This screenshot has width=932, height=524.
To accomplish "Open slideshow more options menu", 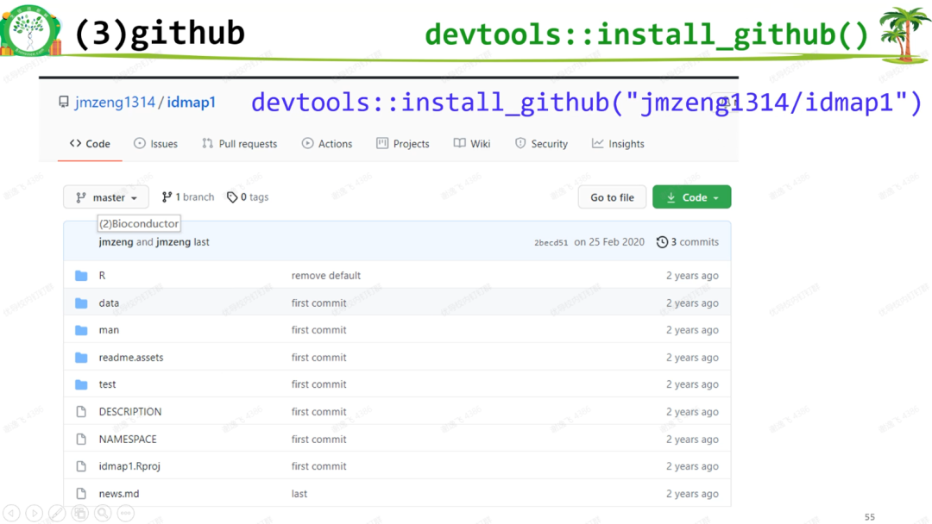I will 125,513.
